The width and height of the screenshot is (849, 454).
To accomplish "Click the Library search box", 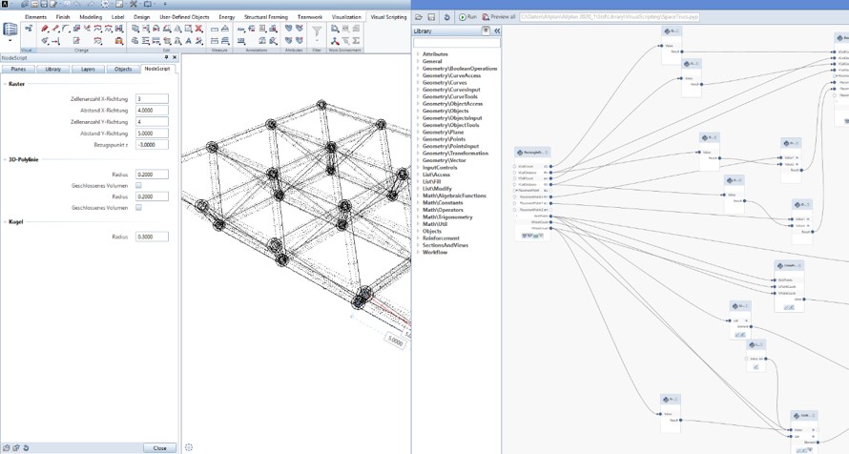I will pyautogui.click(x=457, y=43).
